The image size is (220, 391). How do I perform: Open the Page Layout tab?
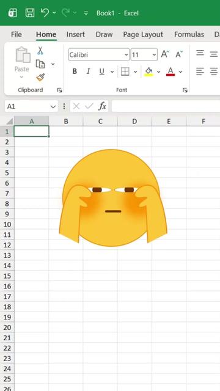143,34
